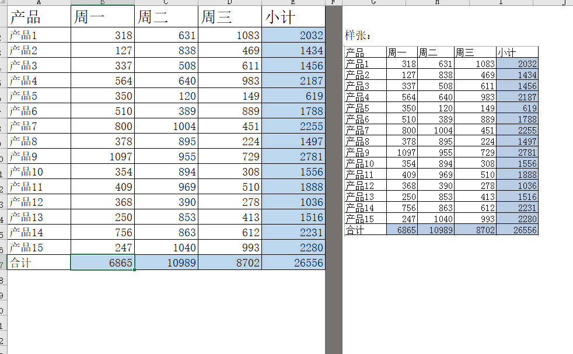Select 产品10 row label in main table
The image size is (573, 354).
click(39, 171)
